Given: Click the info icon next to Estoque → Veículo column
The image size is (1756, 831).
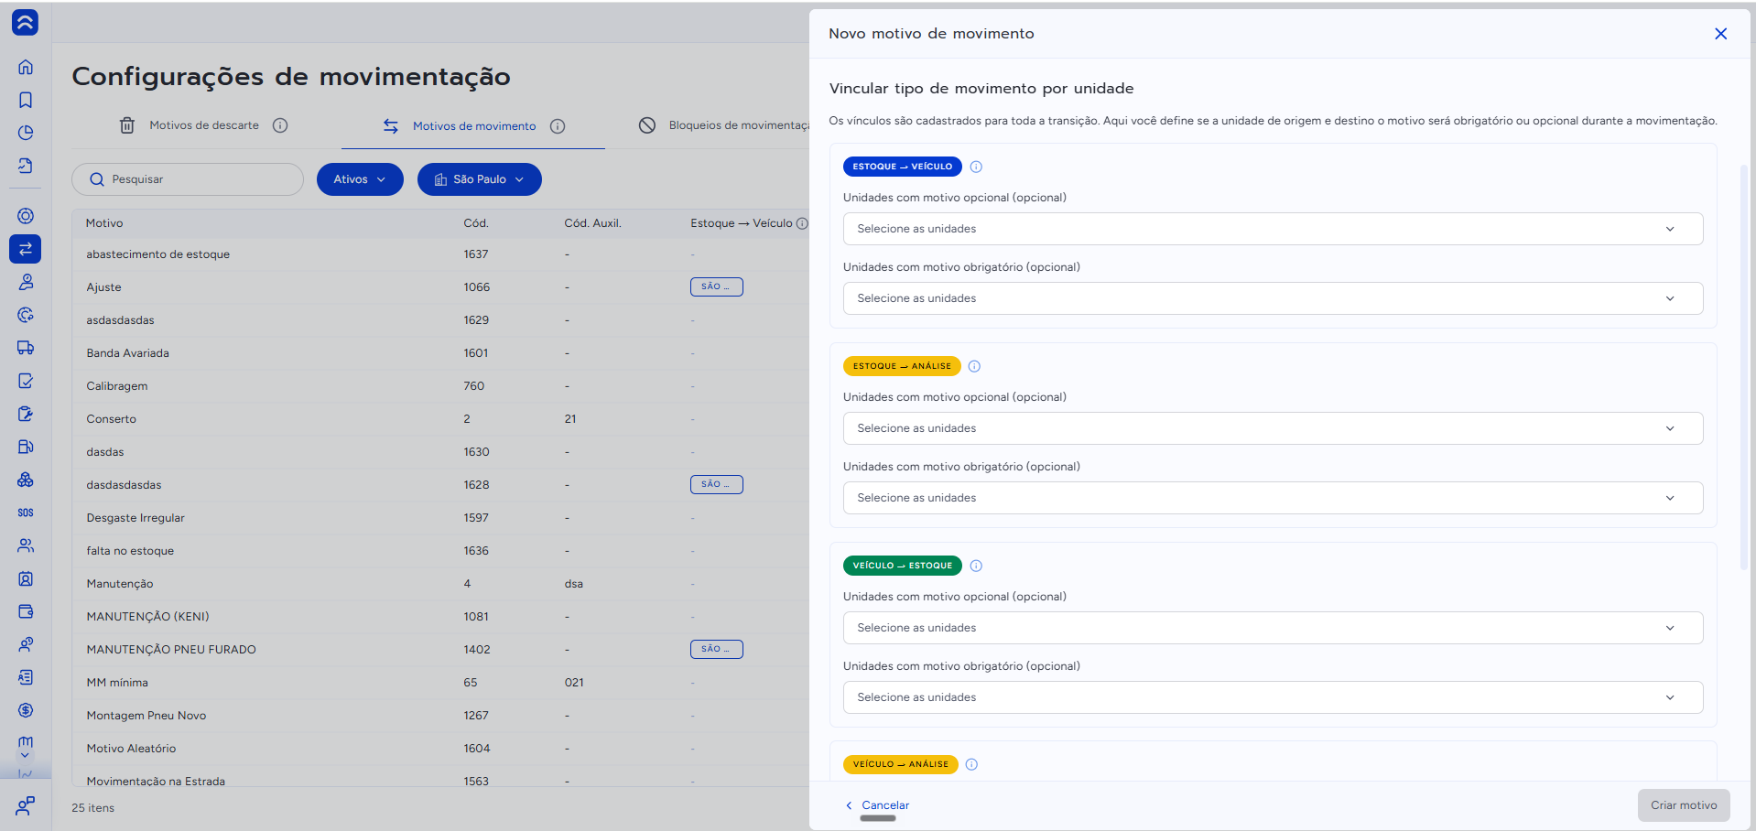Looking at the screenshot, I should click(x=802, y=223).
